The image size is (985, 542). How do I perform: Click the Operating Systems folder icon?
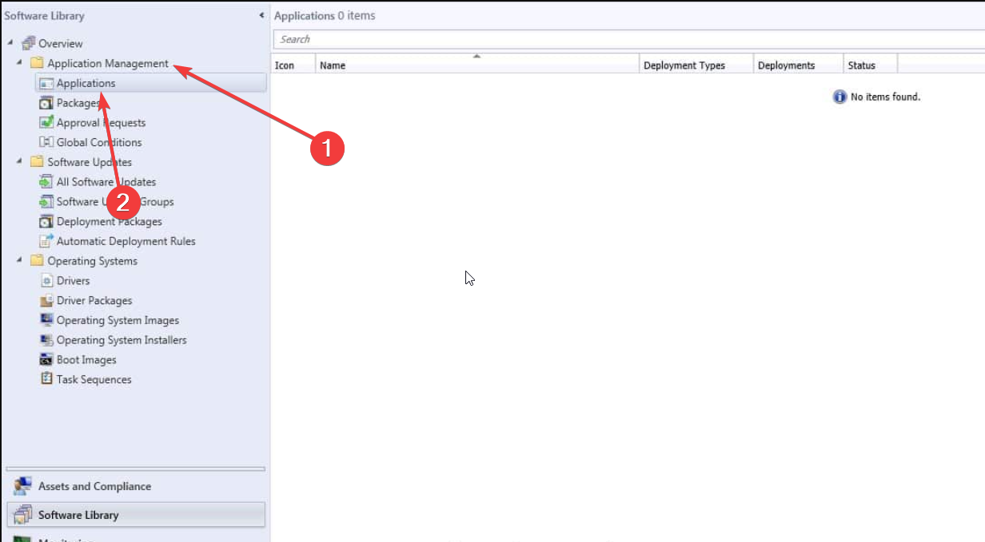tap(37, 261)
